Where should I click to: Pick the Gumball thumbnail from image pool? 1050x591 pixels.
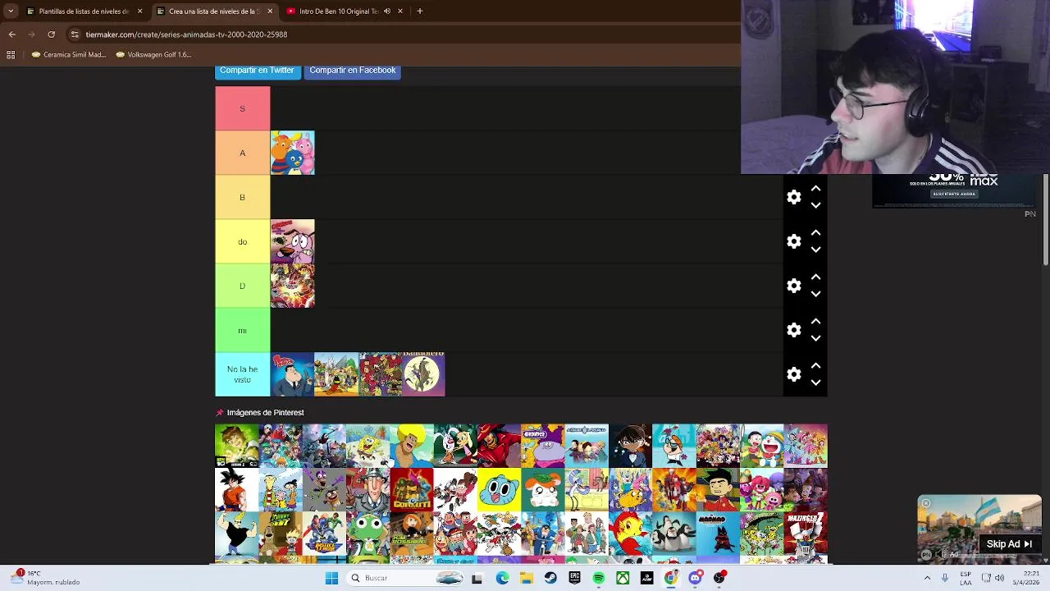[499, 490]
